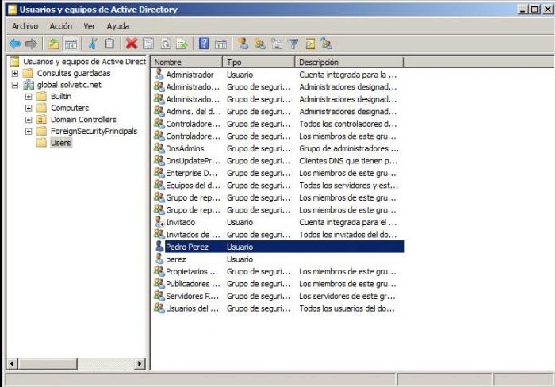The image size is (556, 387).
Task: Select the Users container in tree
Action: (x=61, y=143)
